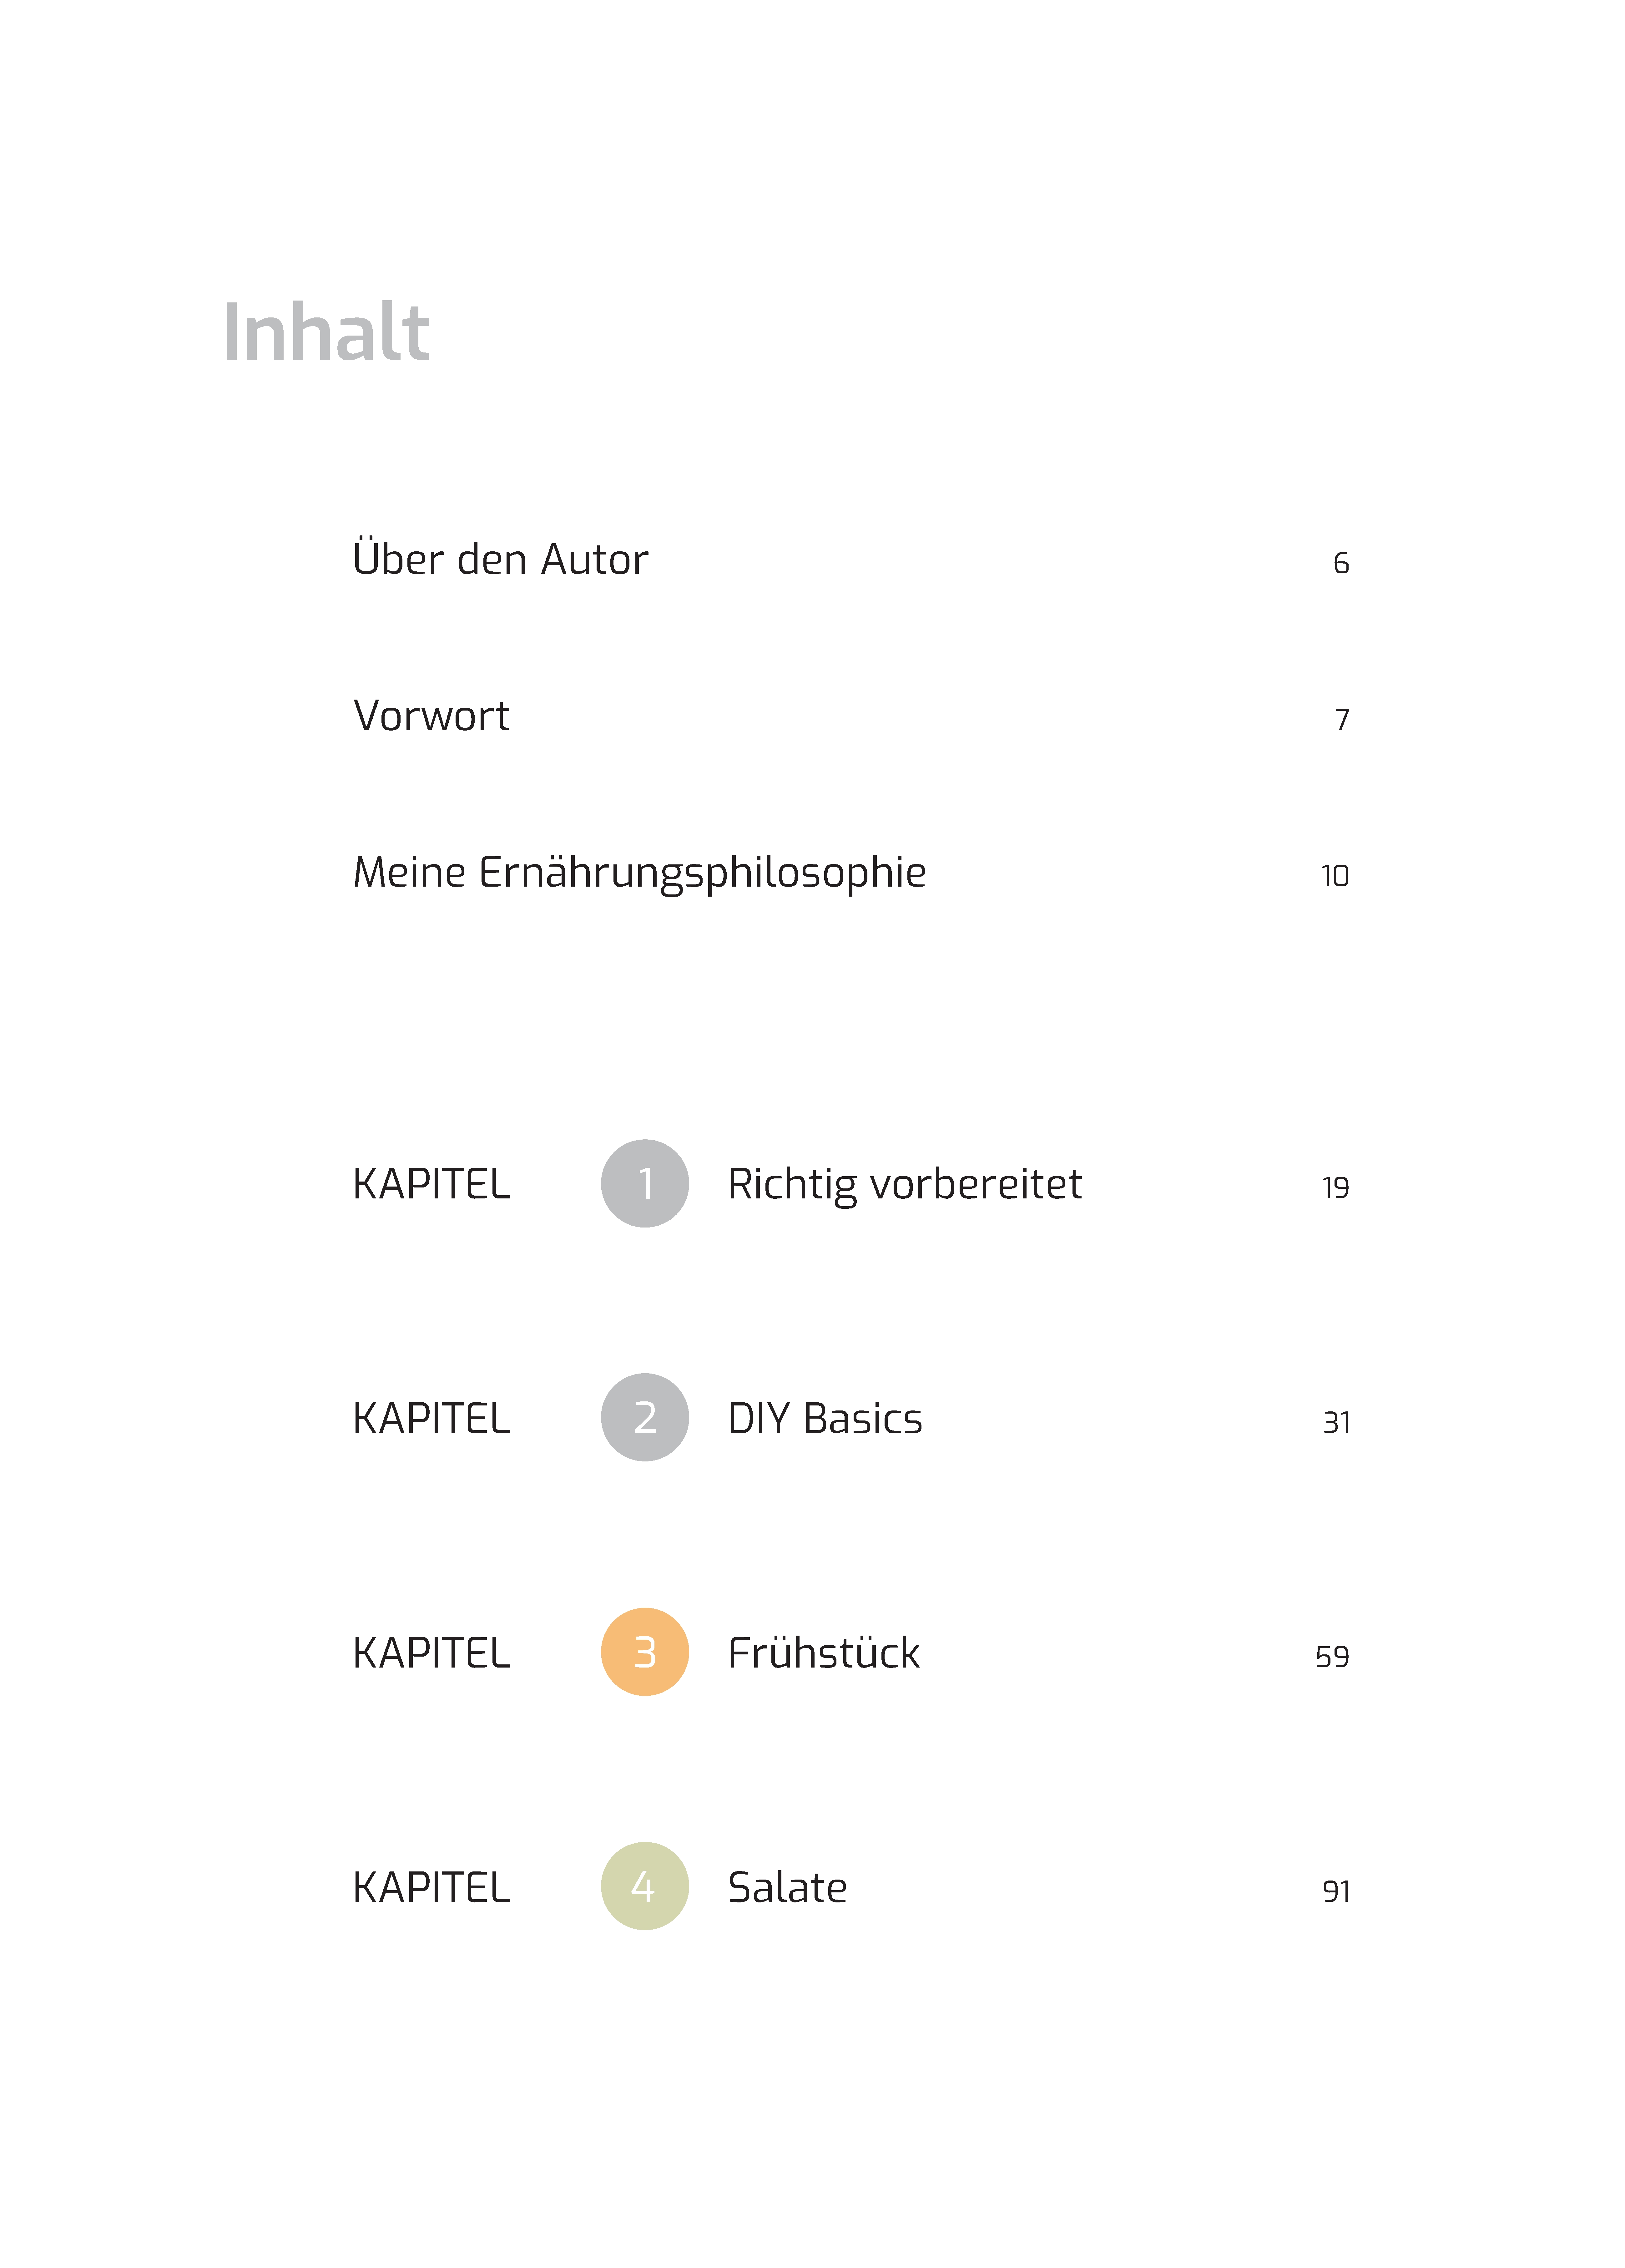Image resolution: width=1625 pixels, height=2268 pixels.
Task: Click page number 59 beside Frühstück
Action: click(1332, 1657)
